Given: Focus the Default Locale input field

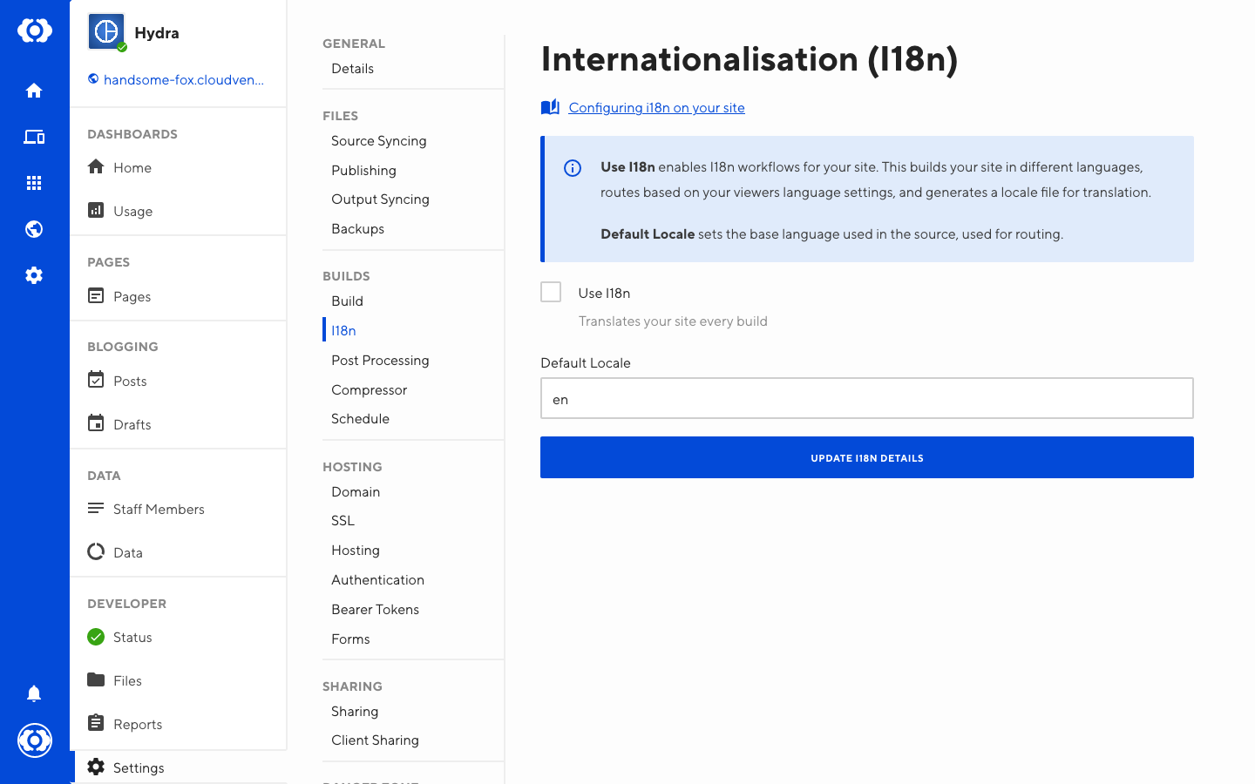Looking at the screenshot, I should point(867,398).
